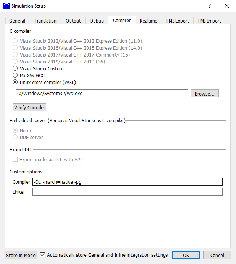The width and height of the screenshot is (236, 264).
Task: Select Linux cross-compiler (WSL) radio button
Action: click(x=15, y=82)
